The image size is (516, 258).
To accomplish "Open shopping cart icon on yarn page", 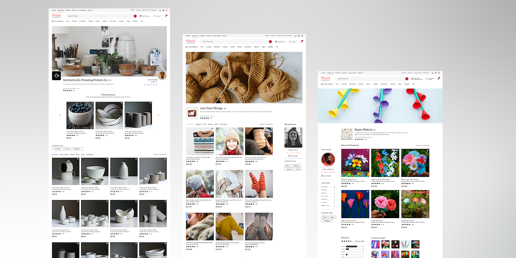I will pos(302,41).
